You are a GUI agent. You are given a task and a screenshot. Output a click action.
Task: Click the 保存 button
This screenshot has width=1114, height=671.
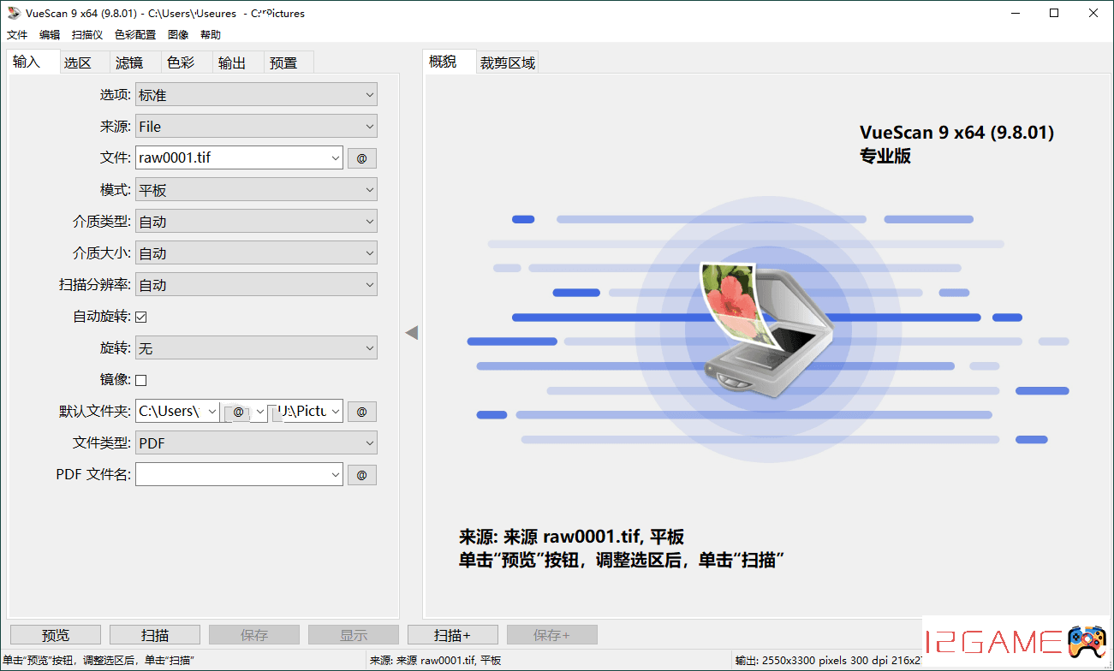(254, 635)
